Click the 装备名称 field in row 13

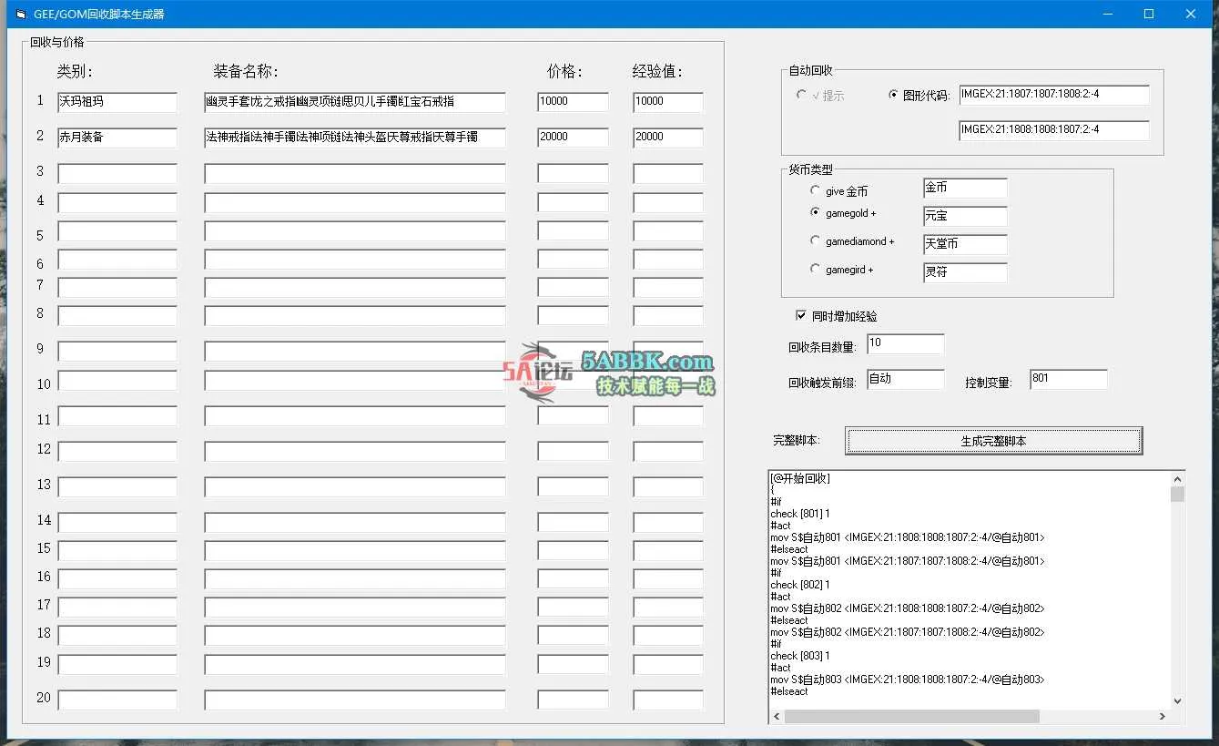(x=355, y=486)
